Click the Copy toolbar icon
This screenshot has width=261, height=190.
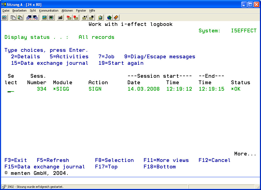coord(13,18)
